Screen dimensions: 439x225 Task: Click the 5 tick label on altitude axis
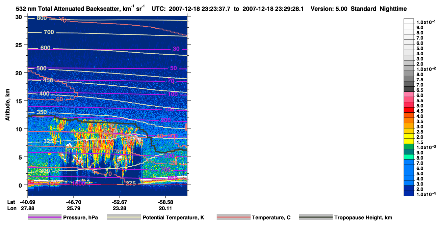pos(21,157)
